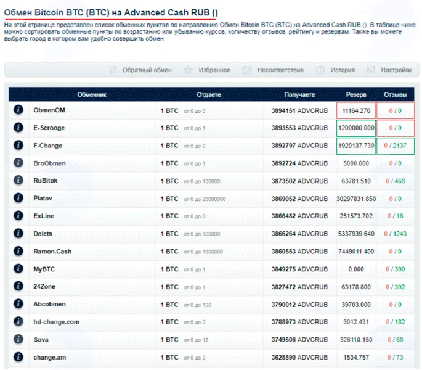
Task: Open История toolbar item
Action: [x=343, y=70]
